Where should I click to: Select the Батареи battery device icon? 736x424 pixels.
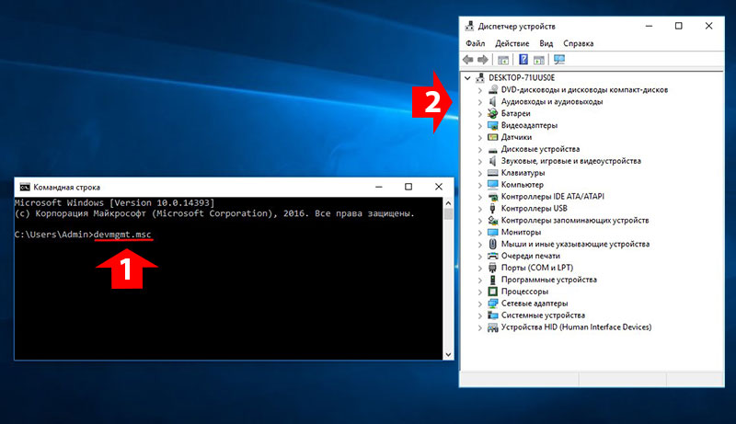pyautogui.click(x=493, y=113)
